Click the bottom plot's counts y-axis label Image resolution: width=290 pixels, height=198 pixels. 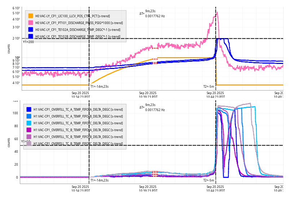tap(9, 142)
